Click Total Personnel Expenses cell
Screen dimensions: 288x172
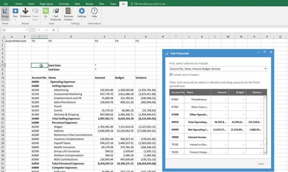click(x=71, y=164)
